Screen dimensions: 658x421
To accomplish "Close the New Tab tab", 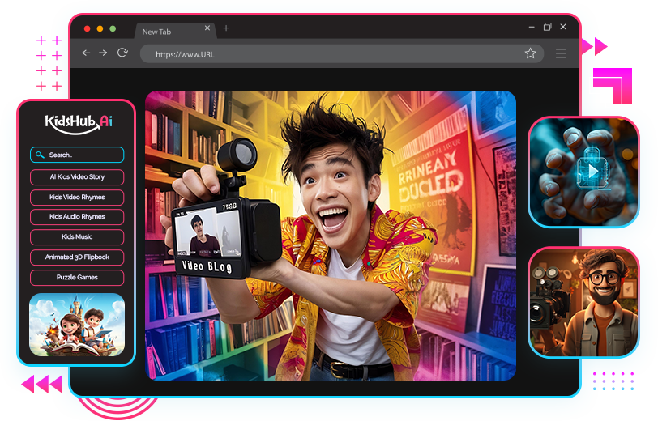I will point(207,28).
